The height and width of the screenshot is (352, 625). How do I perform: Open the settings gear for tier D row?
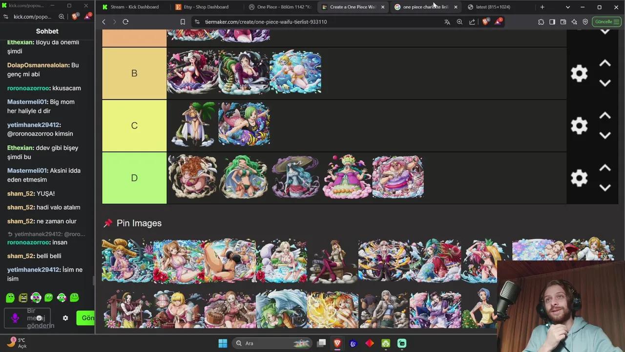pyautogui.click(x=579, y=178)
